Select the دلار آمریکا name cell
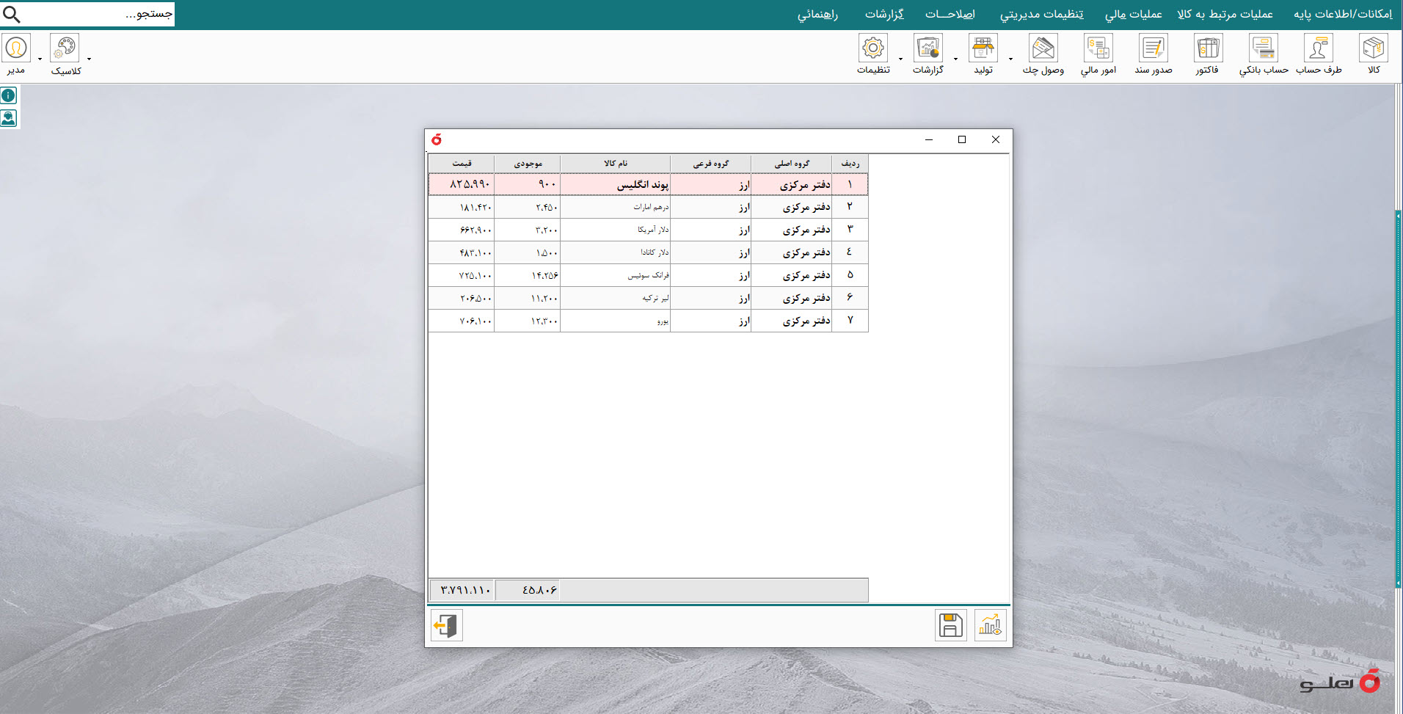1403x714 pixels. [x=616, y=230]
